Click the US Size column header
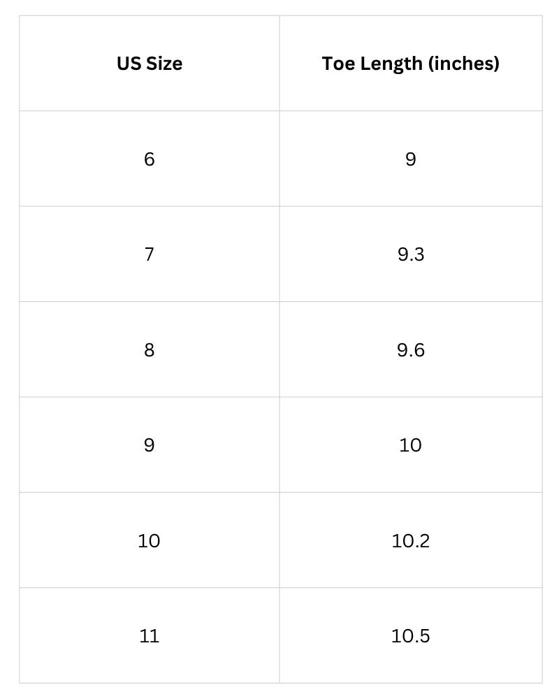This screenshot has width=559, height=699. [x=150, y=64]
